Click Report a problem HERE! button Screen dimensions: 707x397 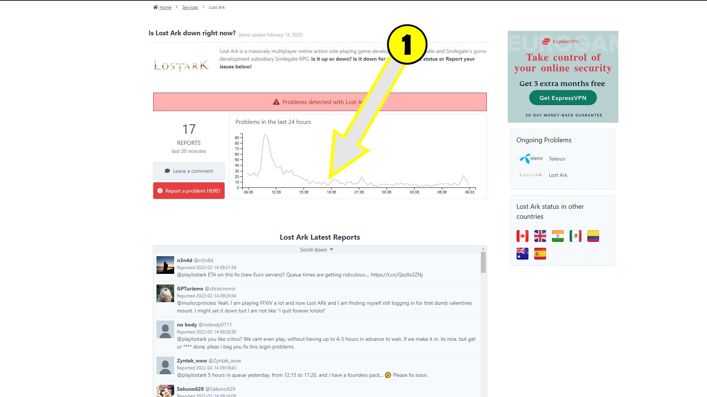(x=189, y=191)
